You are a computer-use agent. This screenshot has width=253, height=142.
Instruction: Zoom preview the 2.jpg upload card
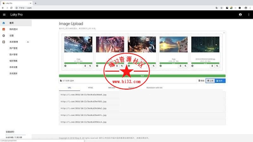[x=90, y=66]
